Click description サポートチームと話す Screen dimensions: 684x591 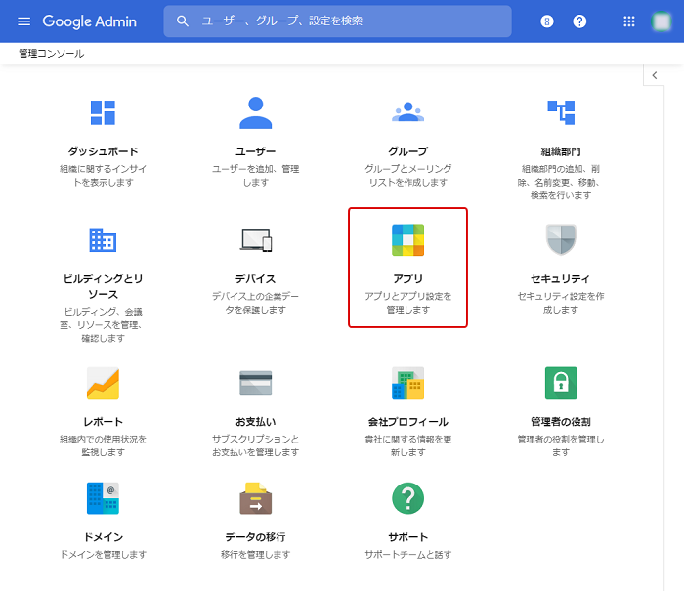407,554
